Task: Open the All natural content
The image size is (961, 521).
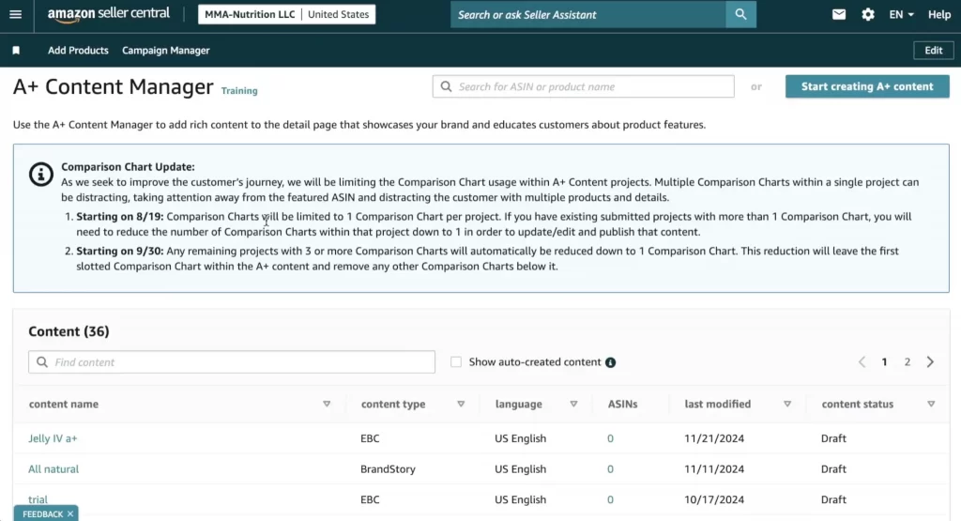Action: [53, 469]
